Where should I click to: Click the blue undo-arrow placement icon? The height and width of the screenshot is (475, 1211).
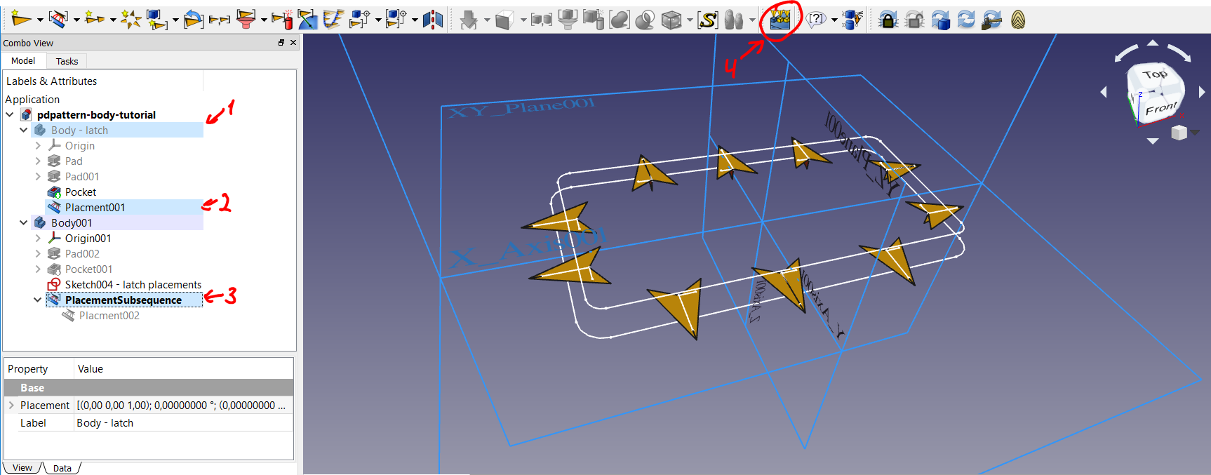(193, 20)
